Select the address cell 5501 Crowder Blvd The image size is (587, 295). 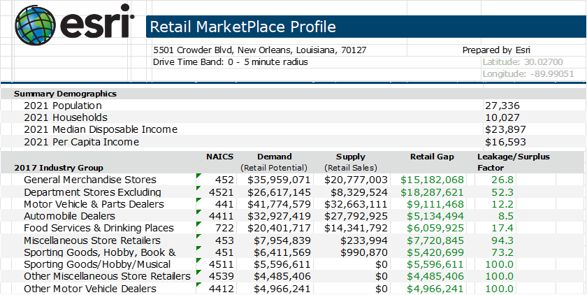[x=259, y=50]
